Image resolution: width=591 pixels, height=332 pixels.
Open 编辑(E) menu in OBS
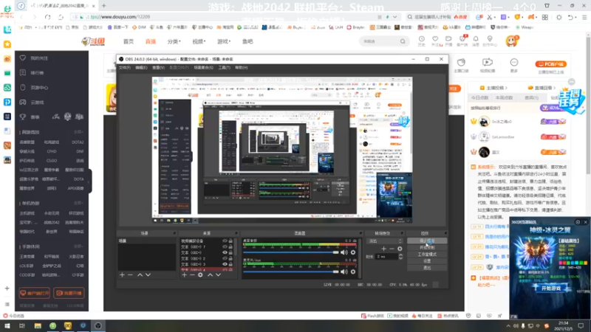(141, 68)
